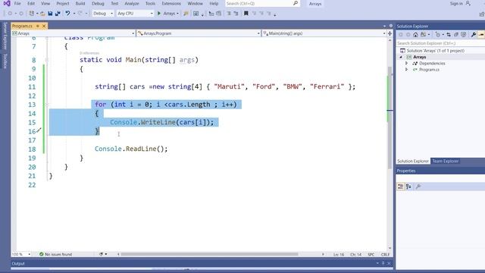This screenshot has width=485, height=273.
Task: Click Sync with Active Document icon
Action: coord(449,35)
